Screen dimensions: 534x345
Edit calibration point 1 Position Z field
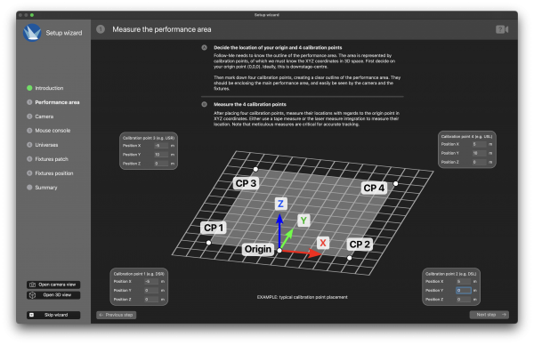[151, 300]
